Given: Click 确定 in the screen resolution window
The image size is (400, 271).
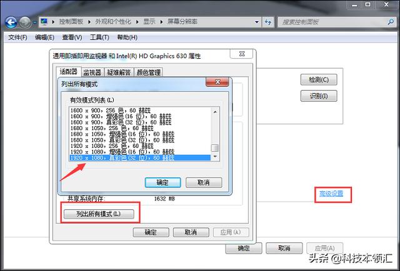Looking at the screenshot, I should (x=244, y=248).
